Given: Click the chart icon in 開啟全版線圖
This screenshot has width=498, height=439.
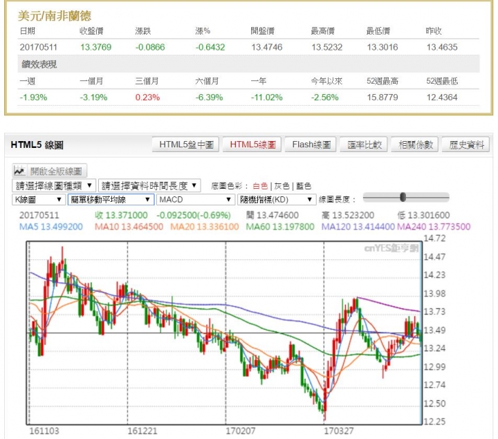Looking at the screenshot, I should tap(19, 171).
